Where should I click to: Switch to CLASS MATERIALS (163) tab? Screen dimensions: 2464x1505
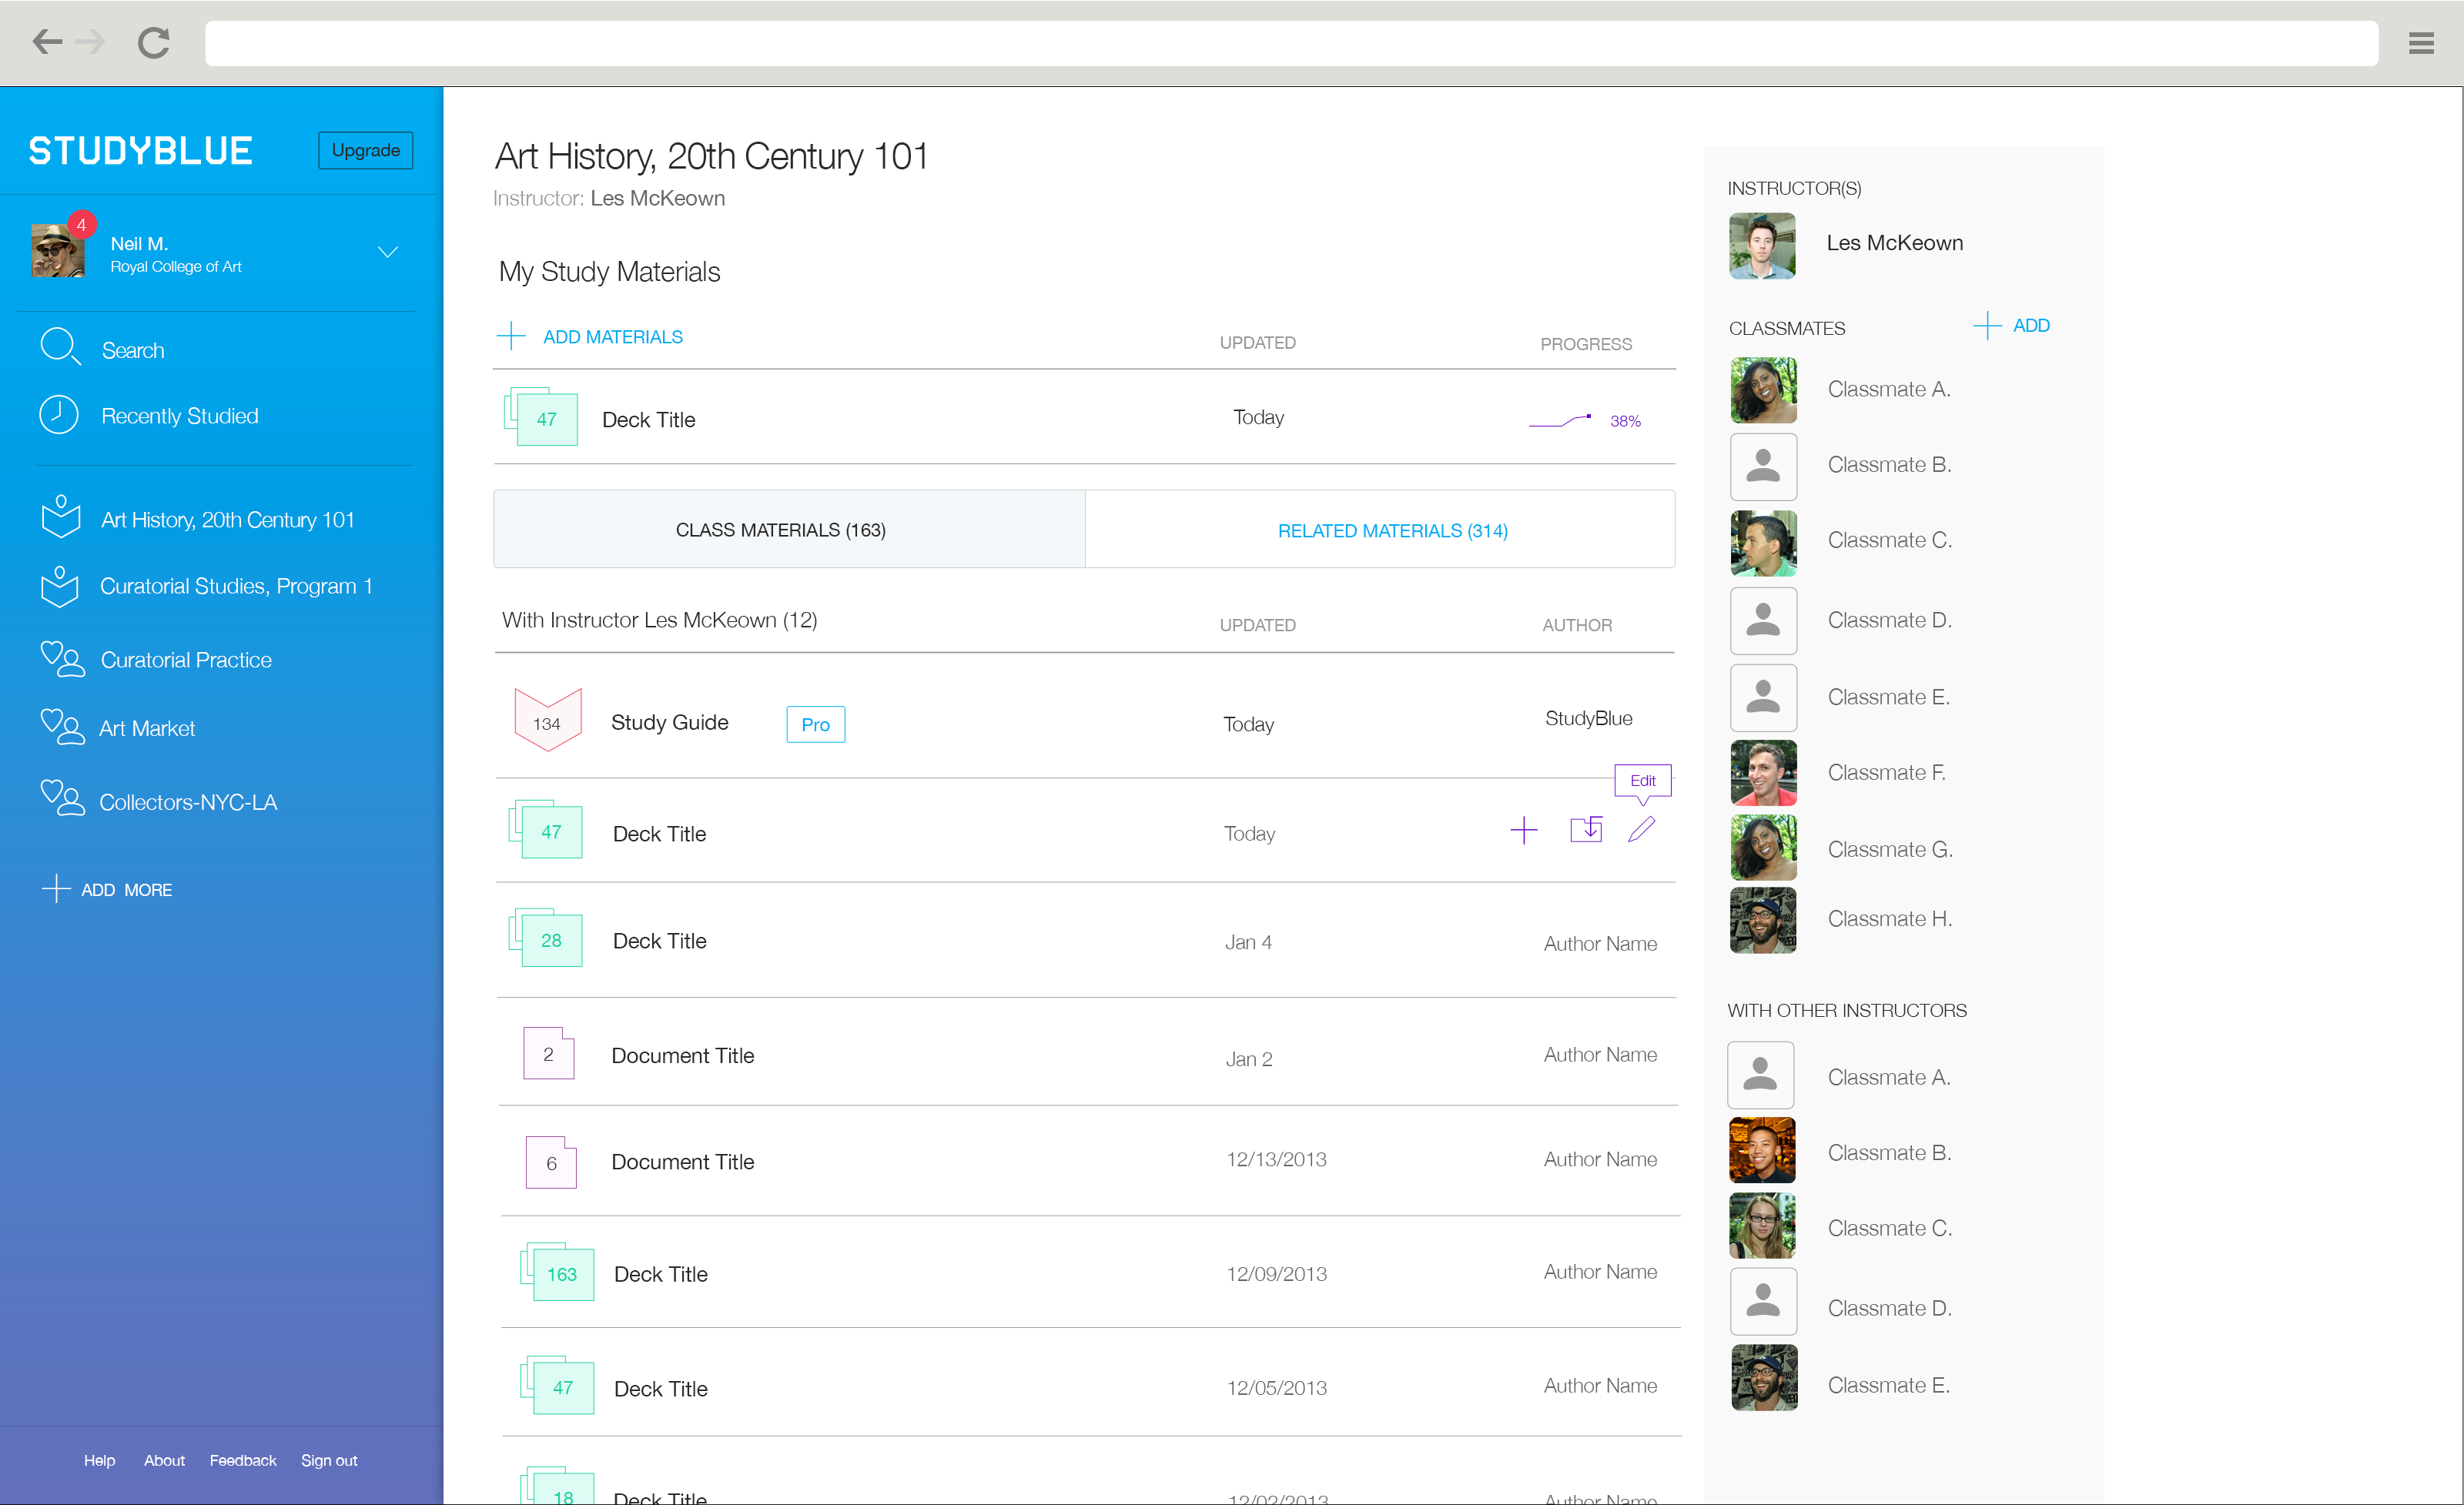[789, 529]
